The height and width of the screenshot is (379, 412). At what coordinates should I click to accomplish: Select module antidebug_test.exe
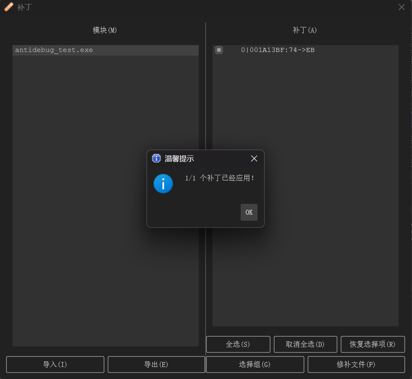coord(105,50)
